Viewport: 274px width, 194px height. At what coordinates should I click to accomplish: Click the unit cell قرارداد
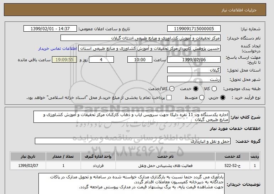98,166
